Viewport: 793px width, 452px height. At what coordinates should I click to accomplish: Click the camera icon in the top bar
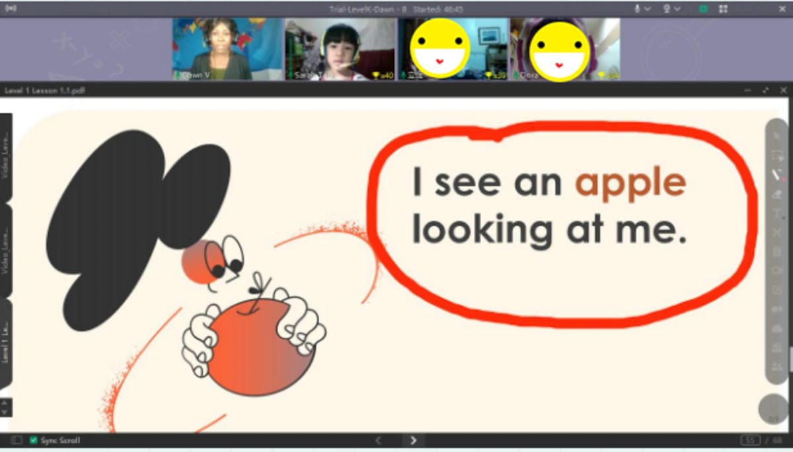point(665,9)
